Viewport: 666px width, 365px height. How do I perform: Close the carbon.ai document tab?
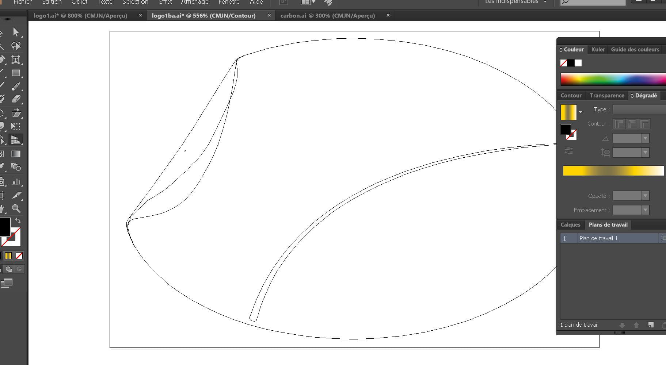(388, 15)
